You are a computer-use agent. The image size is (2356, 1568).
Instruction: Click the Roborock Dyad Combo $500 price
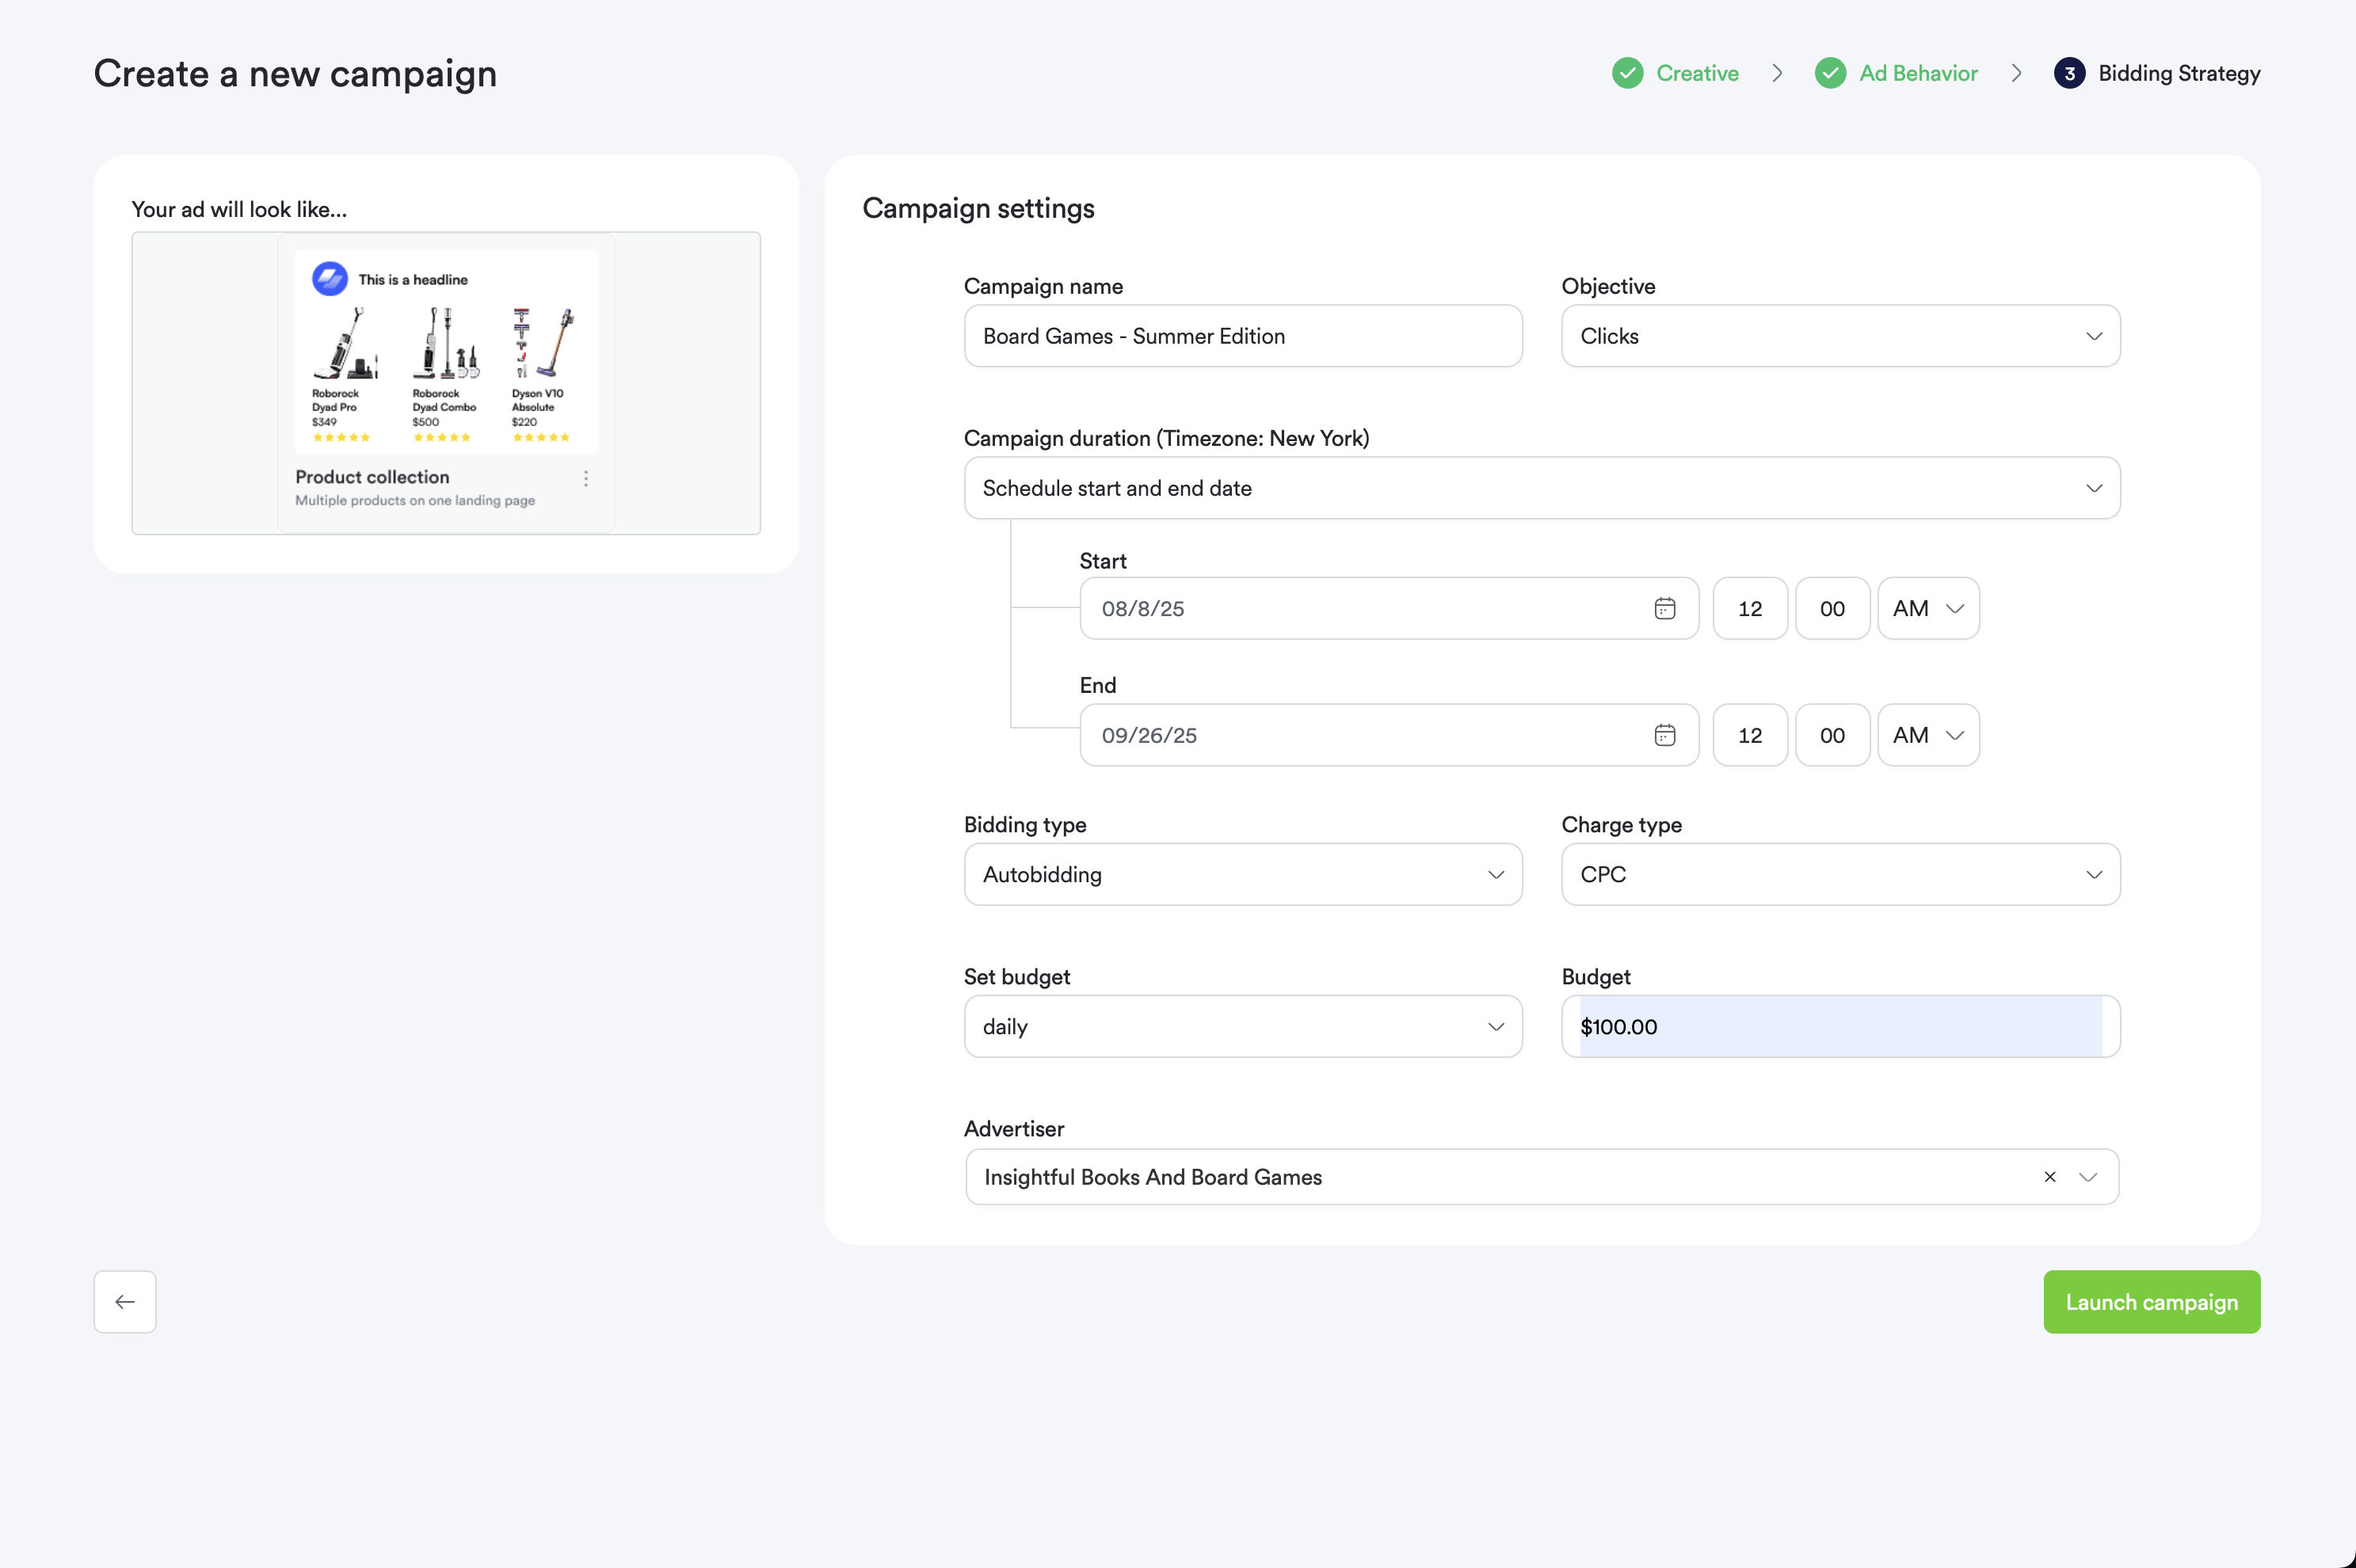pos(425,422)
